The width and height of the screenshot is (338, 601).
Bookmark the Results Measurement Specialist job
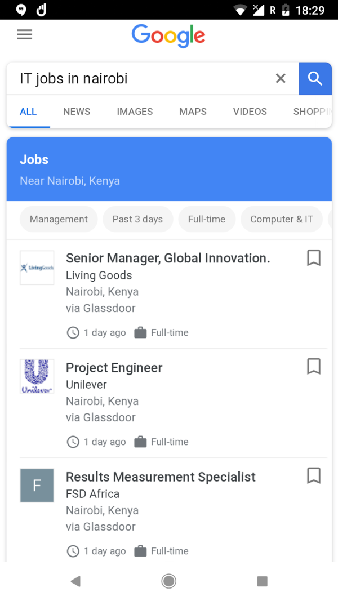[313, 476]
